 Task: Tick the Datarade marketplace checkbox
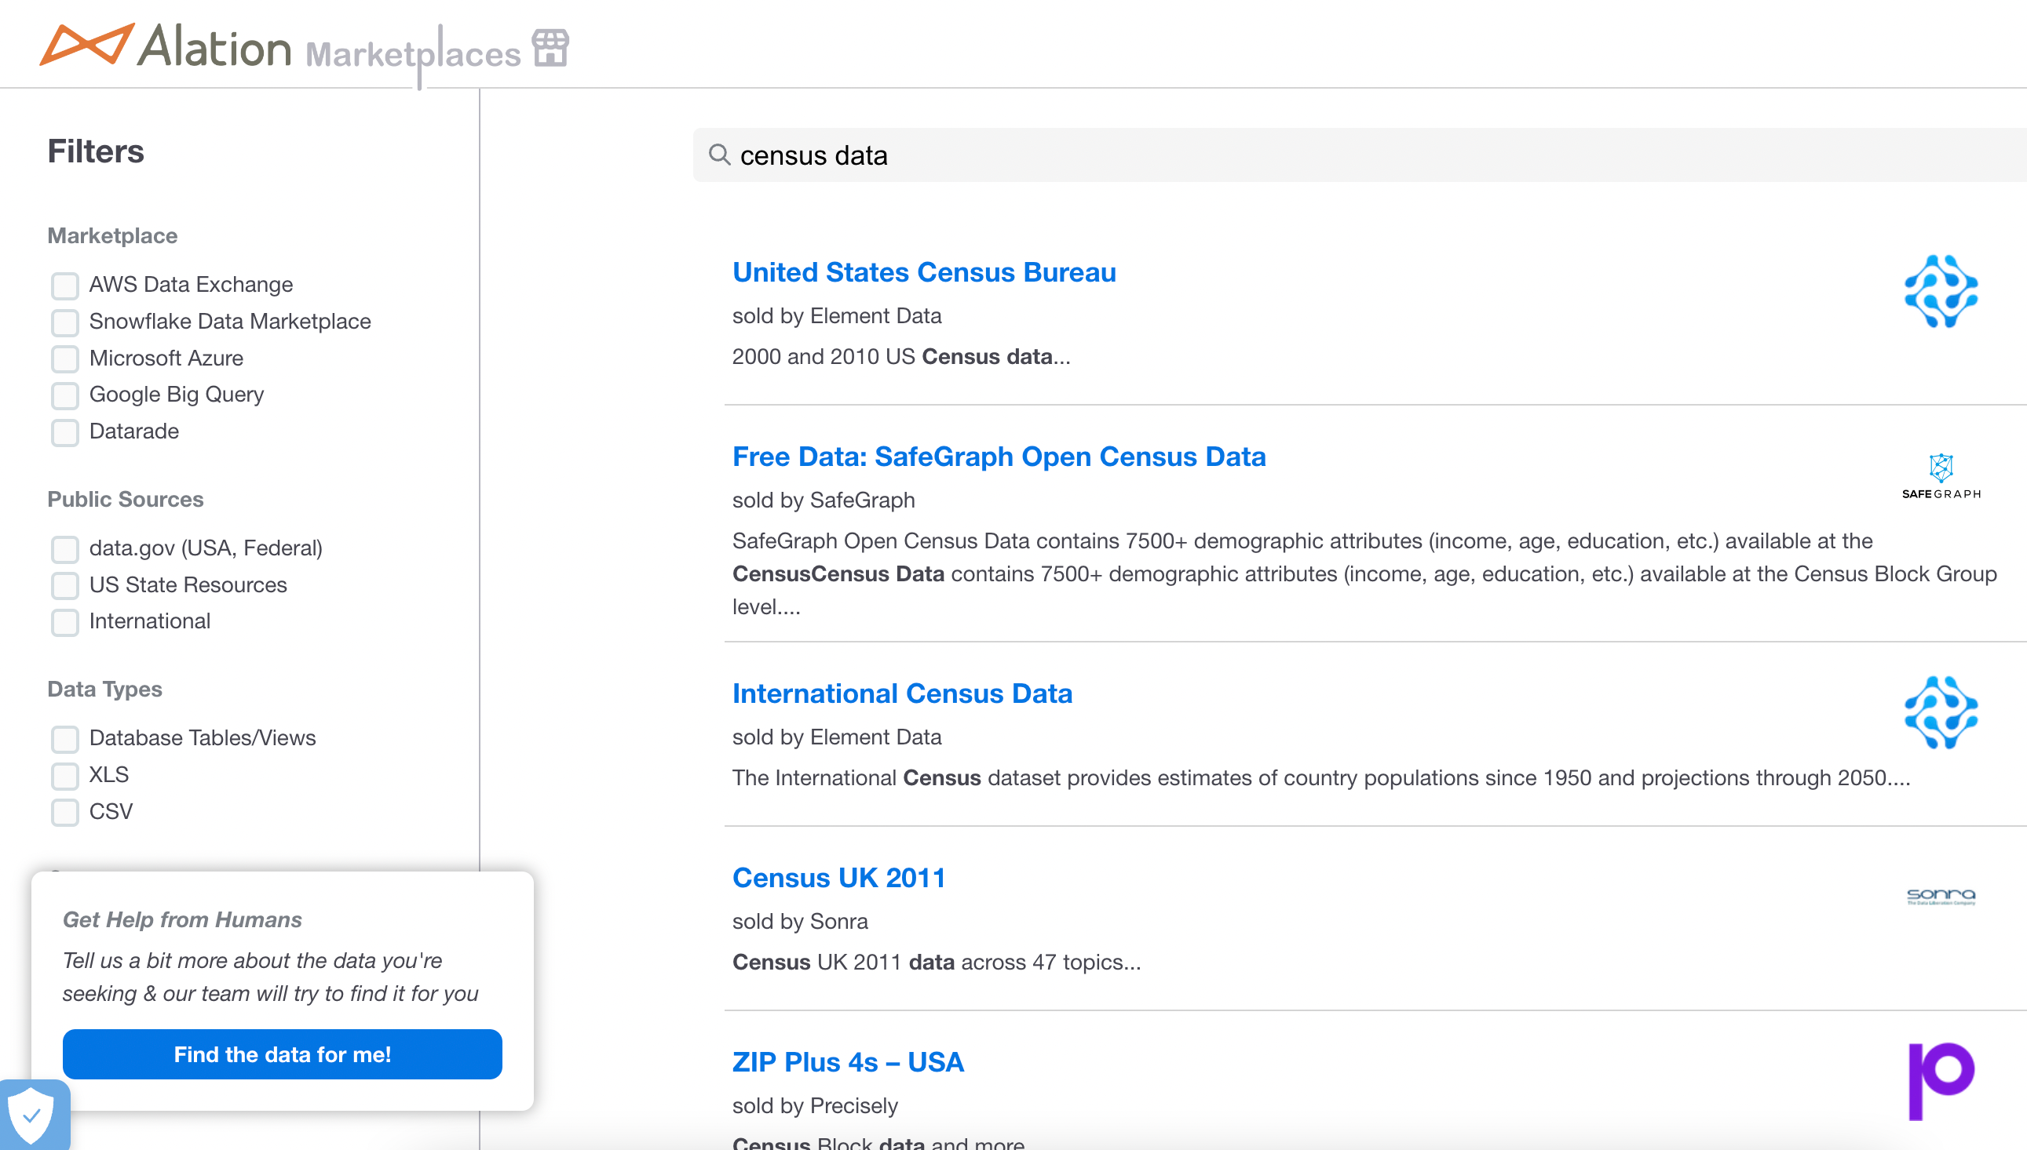[65, 432]
